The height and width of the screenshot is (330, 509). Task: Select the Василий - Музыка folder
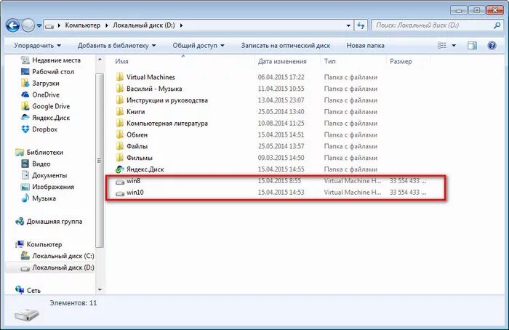tap(154, 89)
